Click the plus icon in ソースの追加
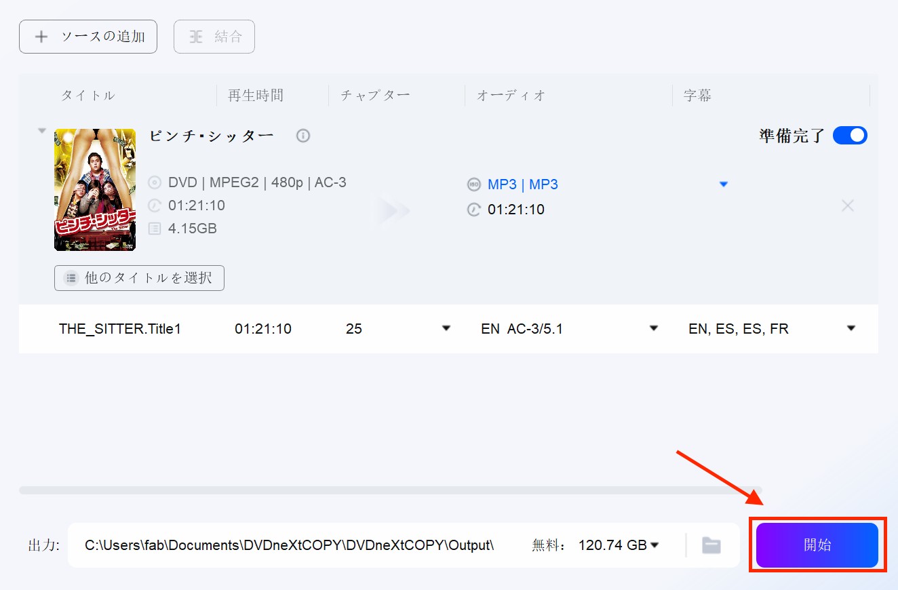Viewport: 898px width, 590px height. [x=41, y=37]
